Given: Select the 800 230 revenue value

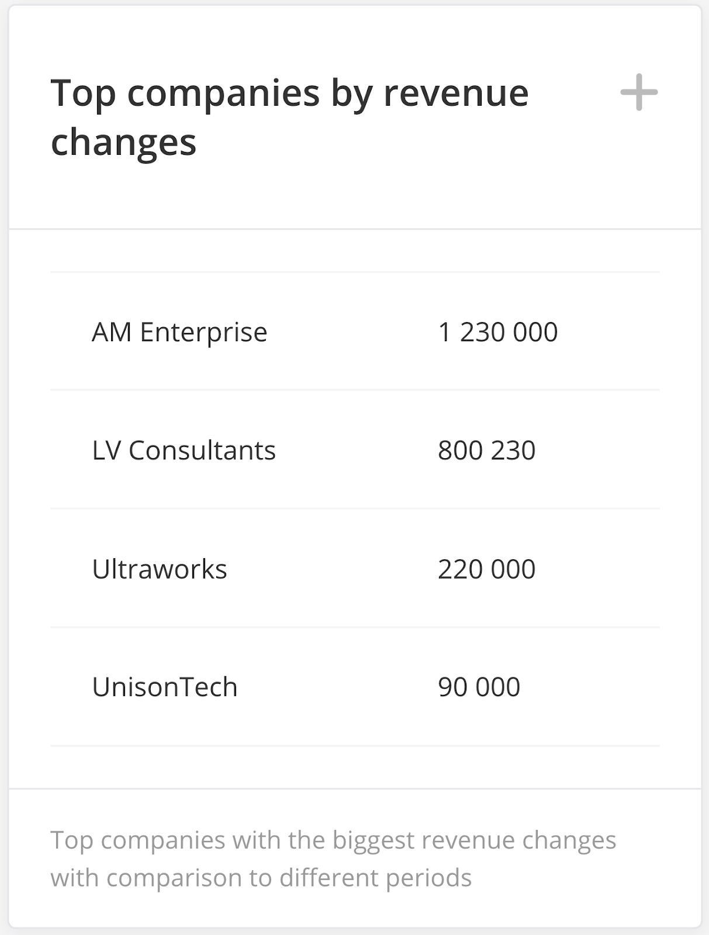Looking at the screenshot, I should tap(486, 451).
